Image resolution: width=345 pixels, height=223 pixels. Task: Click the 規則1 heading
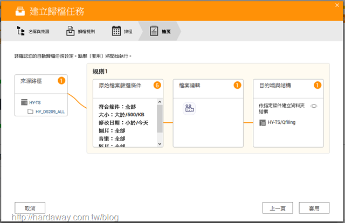(x=100, y=72)
